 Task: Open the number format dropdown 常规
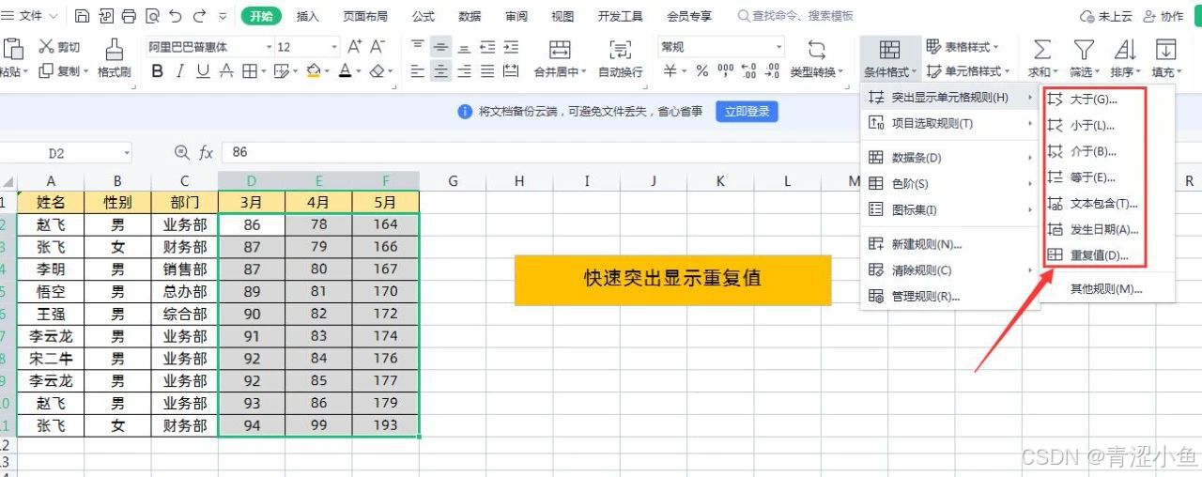pos(778,47)
